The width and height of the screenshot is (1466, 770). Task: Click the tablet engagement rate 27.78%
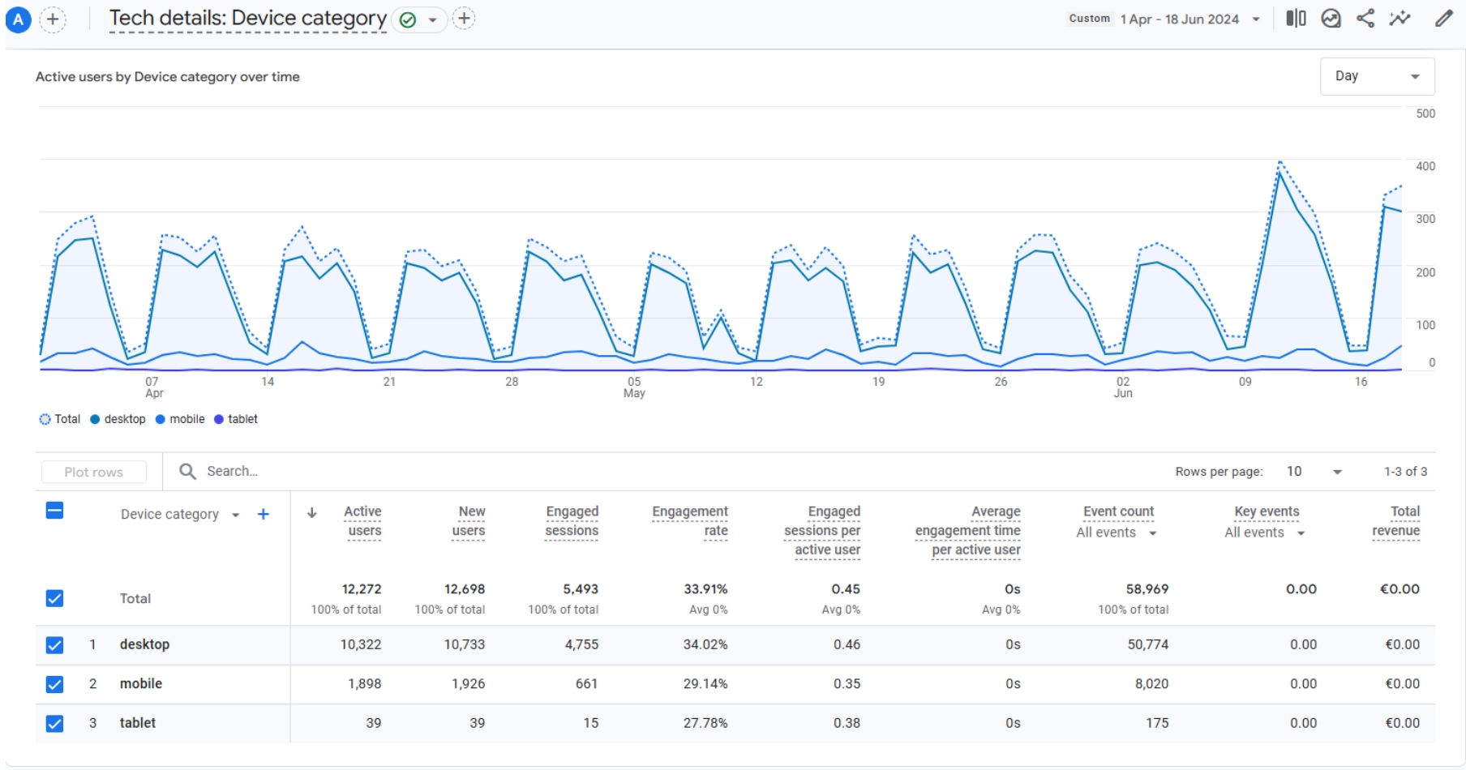point(705,722)
